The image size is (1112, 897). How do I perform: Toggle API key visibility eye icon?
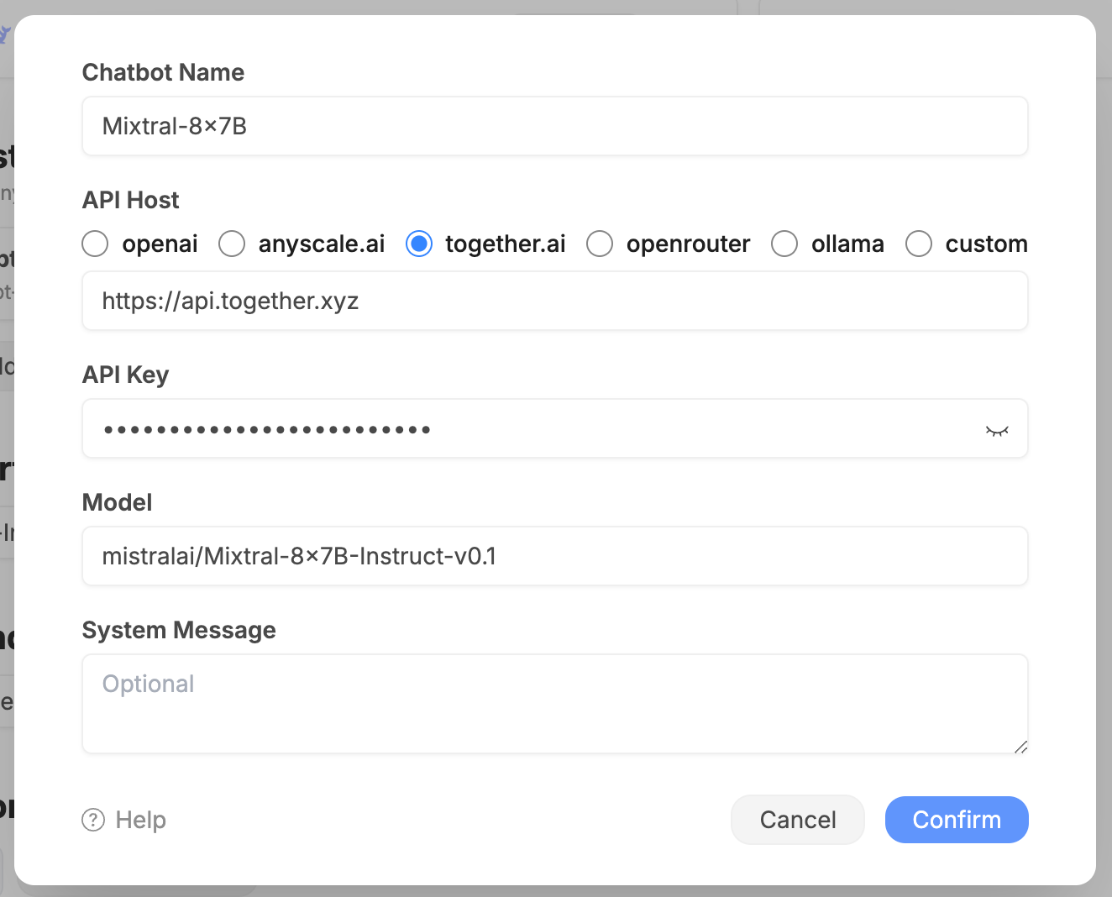tap(997, 430)
